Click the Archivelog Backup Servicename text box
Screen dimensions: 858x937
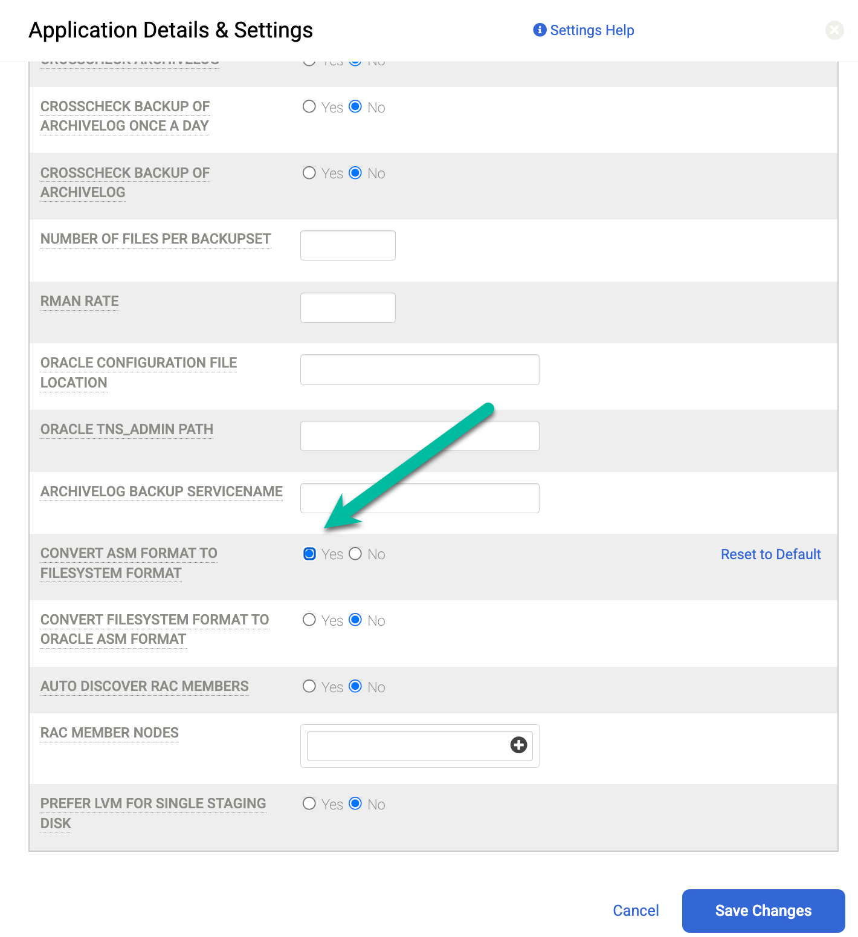click(x=419, y=498)
